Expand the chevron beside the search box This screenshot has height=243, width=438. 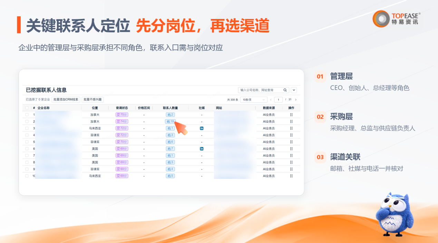[x=294, y=90]
